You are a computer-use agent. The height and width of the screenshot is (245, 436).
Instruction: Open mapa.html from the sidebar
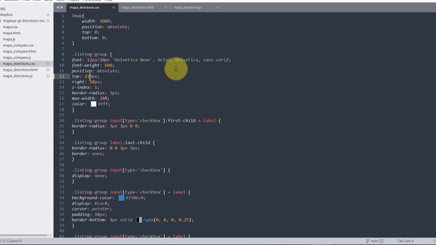[12, 33]
